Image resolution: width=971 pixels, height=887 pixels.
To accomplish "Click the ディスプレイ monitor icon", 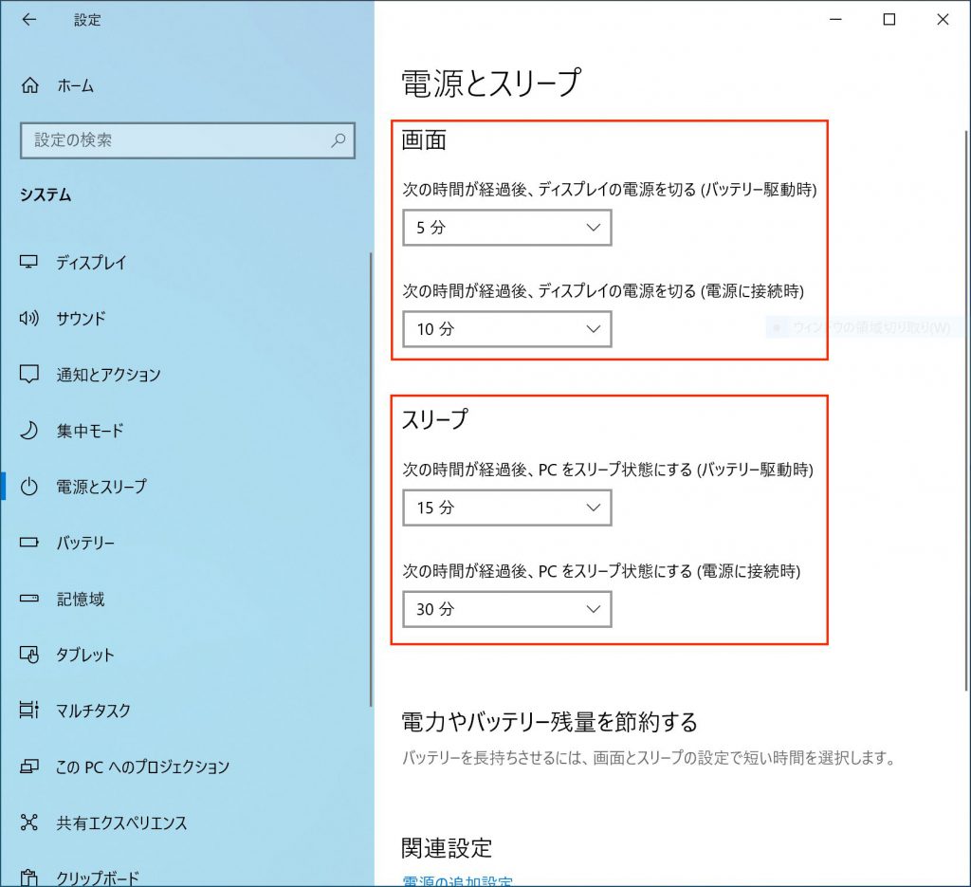I will 29,263.
